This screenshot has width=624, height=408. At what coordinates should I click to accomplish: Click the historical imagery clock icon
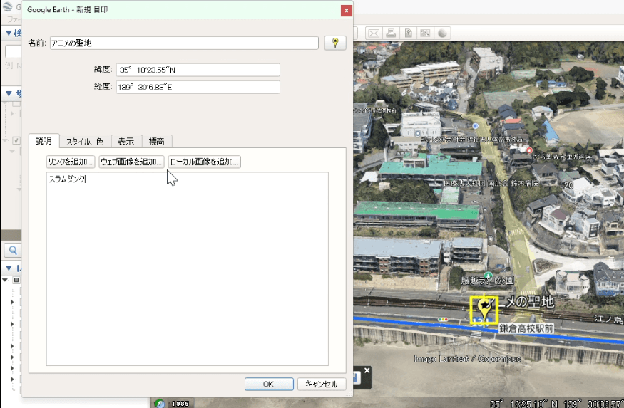tap(158, 404)
